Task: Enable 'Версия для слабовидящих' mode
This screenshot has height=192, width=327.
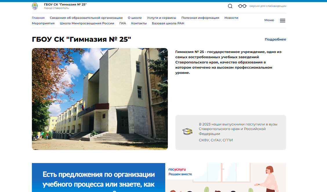Action: (268, 6)
